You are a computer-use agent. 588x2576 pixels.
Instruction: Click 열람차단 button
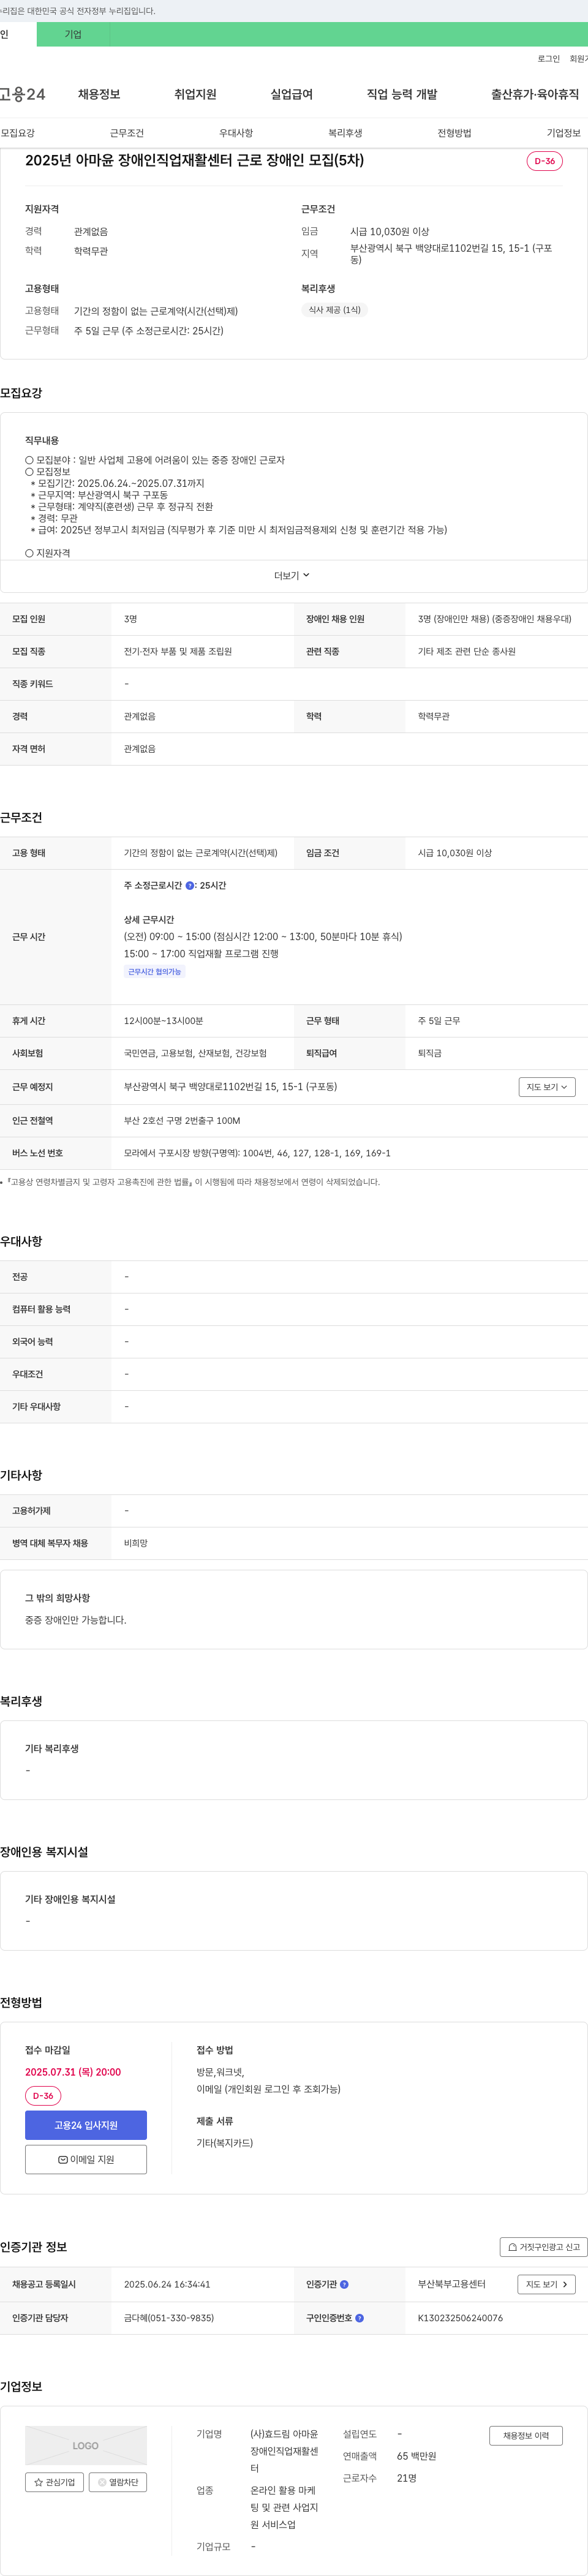click(x=118, y=2482)
